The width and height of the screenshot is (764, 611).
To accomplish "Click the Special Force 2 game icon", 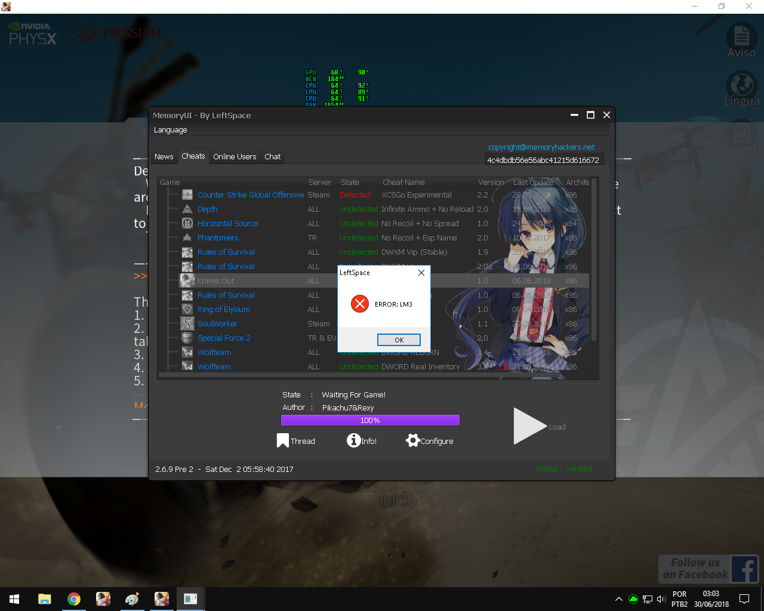I will (x=187, y=338).
